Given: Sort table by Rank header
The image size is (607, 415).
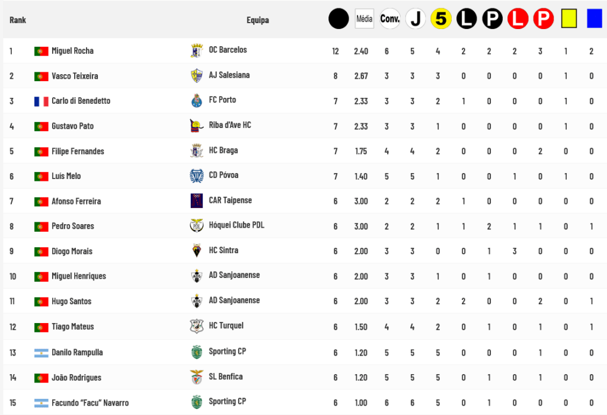Looking at the screenshot, I should point(18,20).
